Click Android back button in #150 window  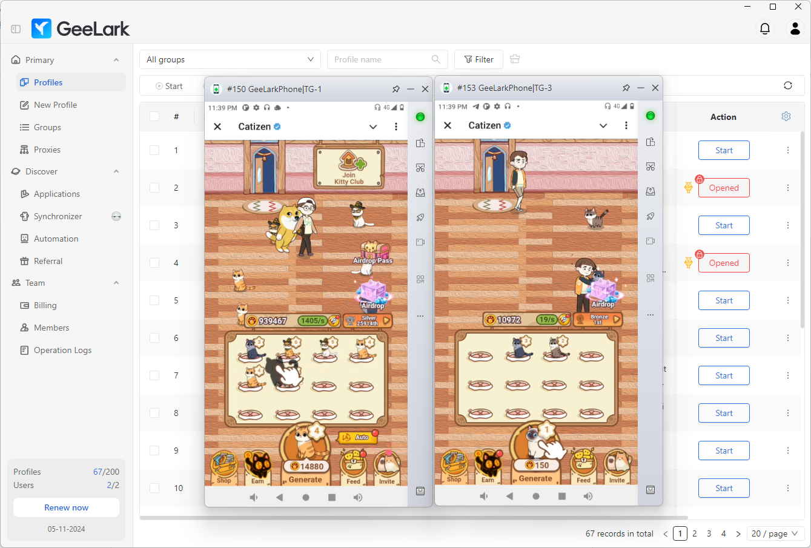[279, 497]
